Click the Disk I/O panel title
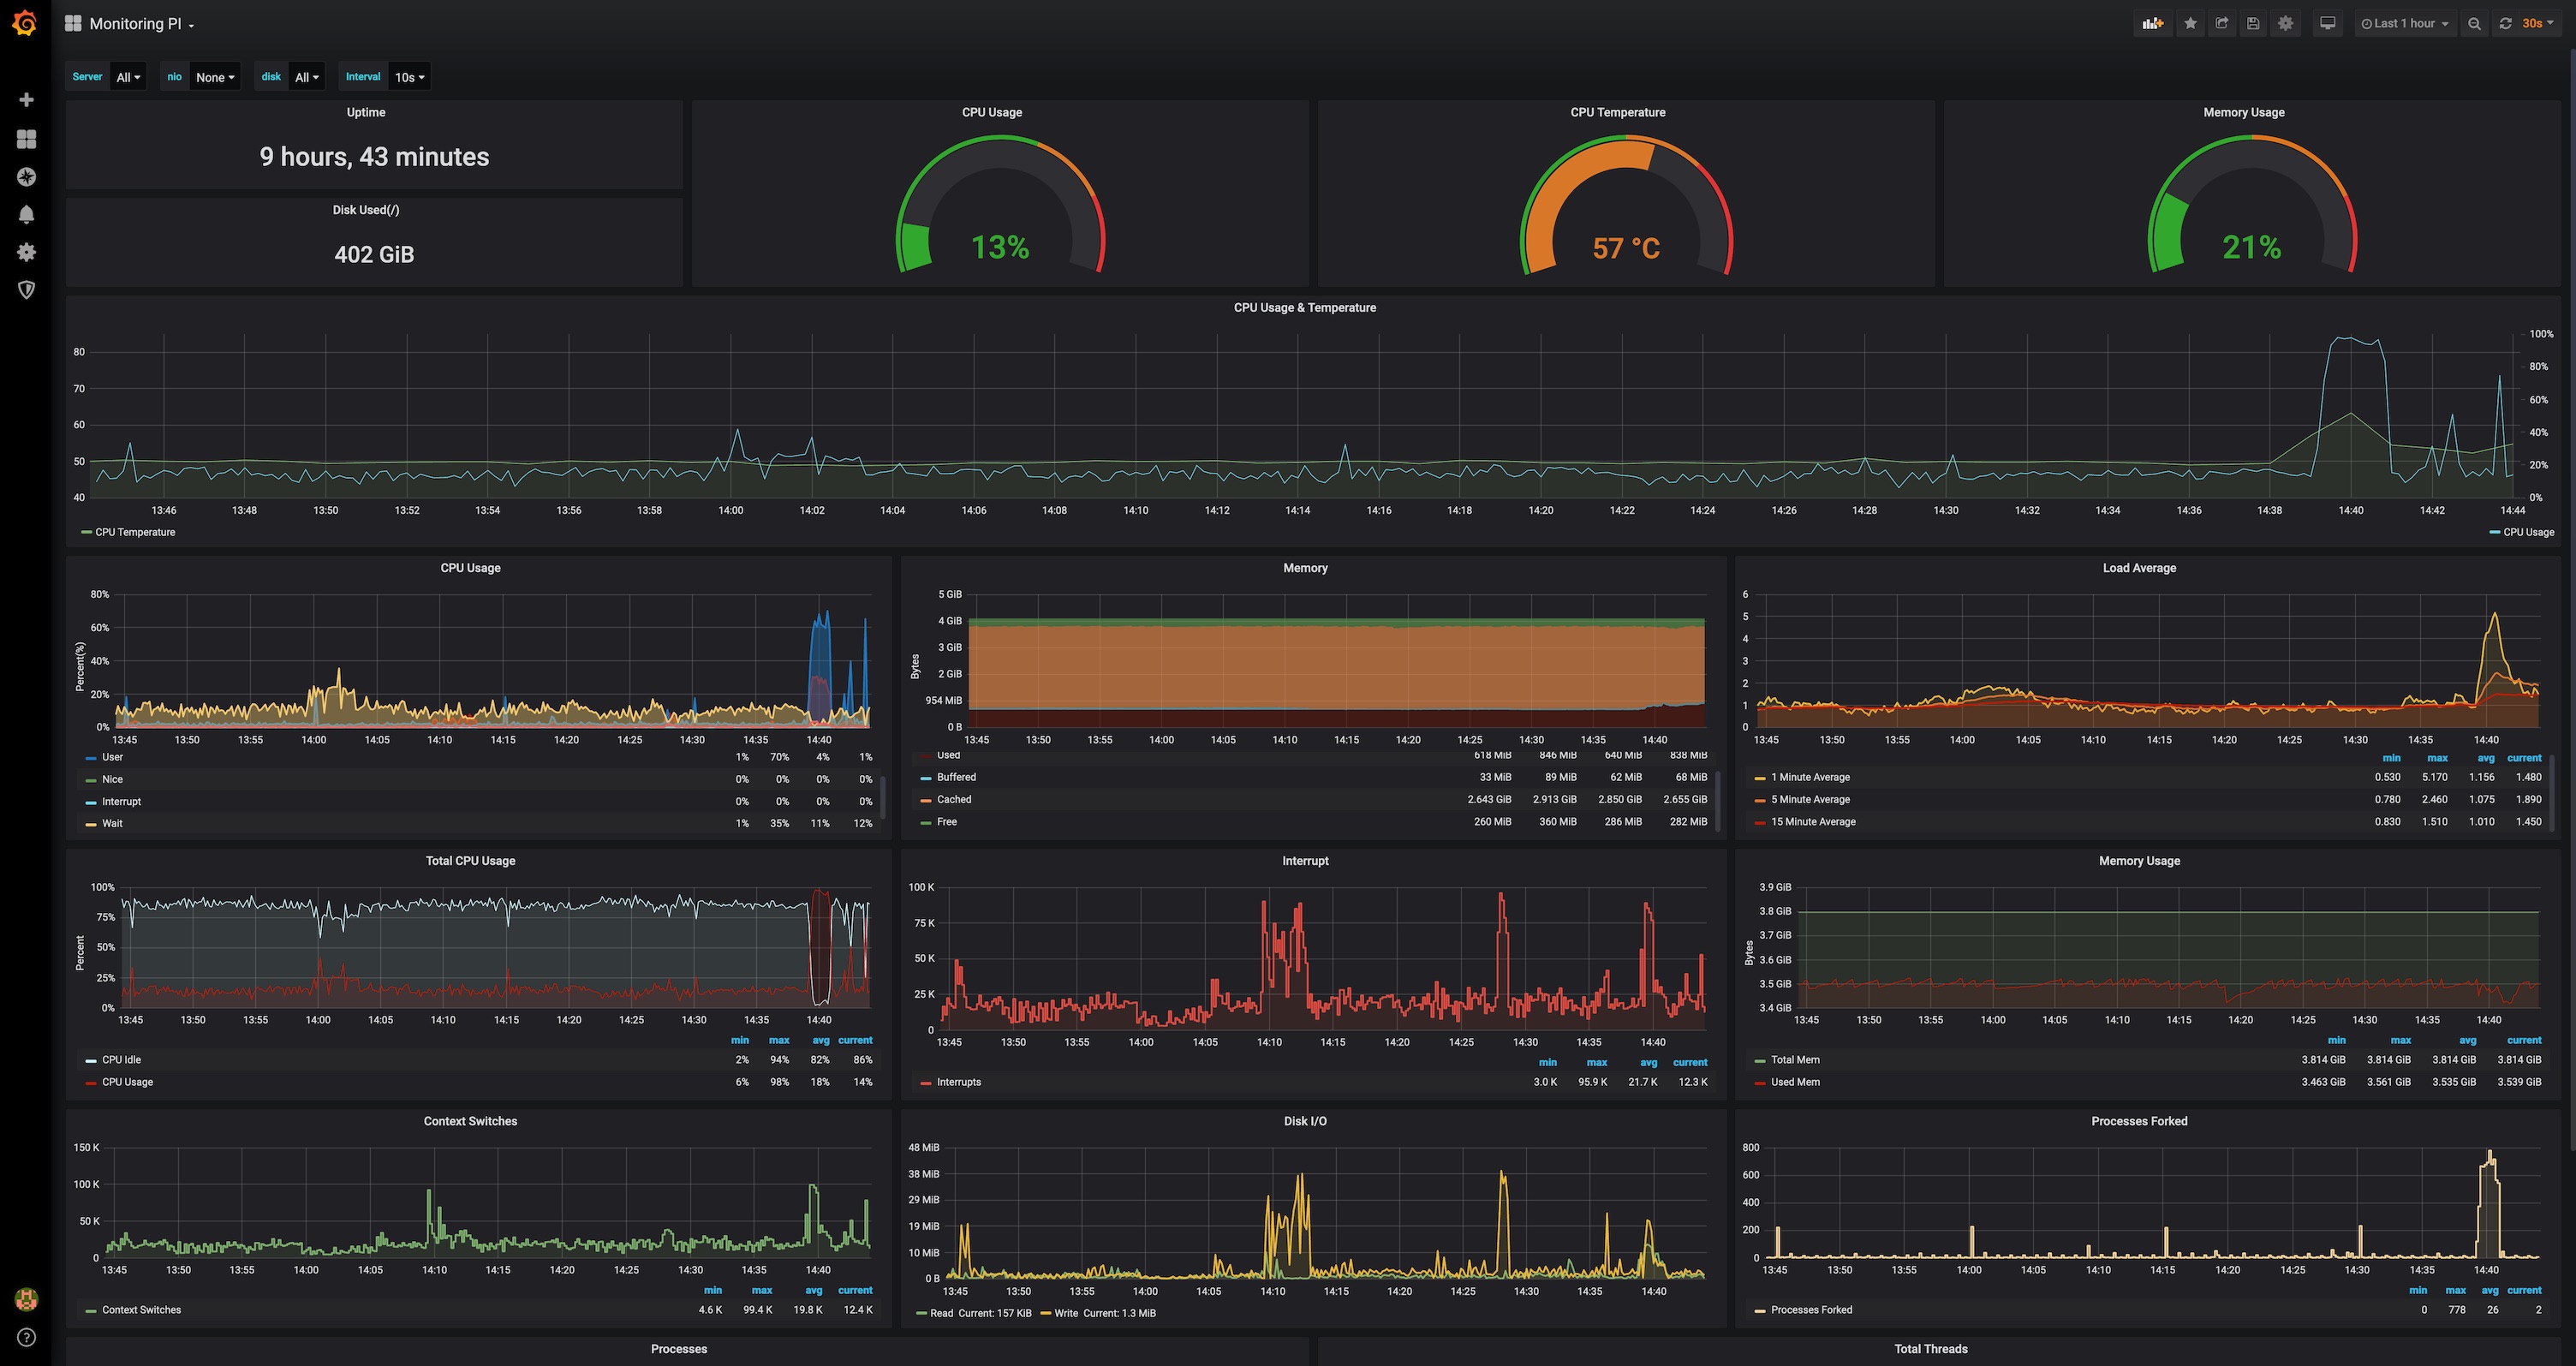2576x1366 pixels. (x=1305, y=1121)
